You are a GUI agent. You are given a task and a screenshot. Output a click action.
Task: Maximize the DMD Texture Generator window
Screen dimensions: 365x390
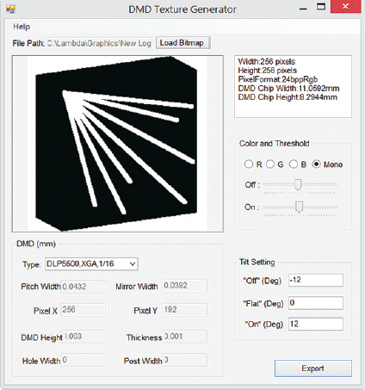click(x=321, y=7)
